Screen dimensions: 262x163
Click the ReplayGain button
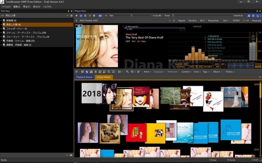point(214,21)
